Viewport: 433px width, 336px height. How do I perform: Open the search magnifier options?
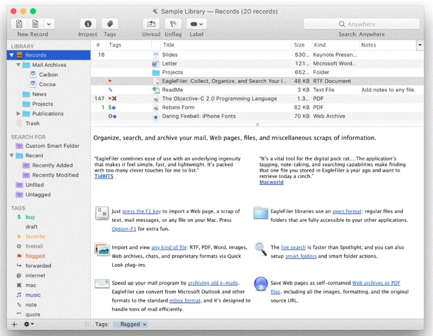[x=342, y=24]
